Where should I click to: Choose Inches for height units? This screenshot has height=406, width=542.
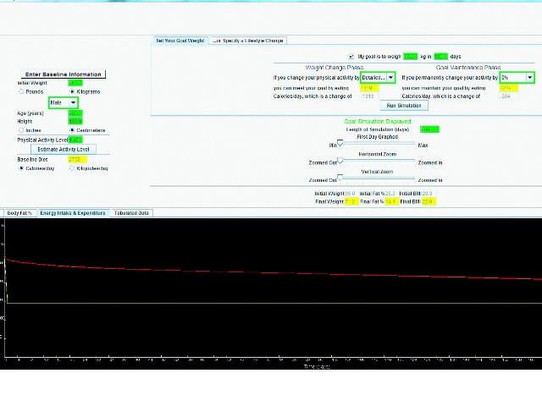[21, 129]
